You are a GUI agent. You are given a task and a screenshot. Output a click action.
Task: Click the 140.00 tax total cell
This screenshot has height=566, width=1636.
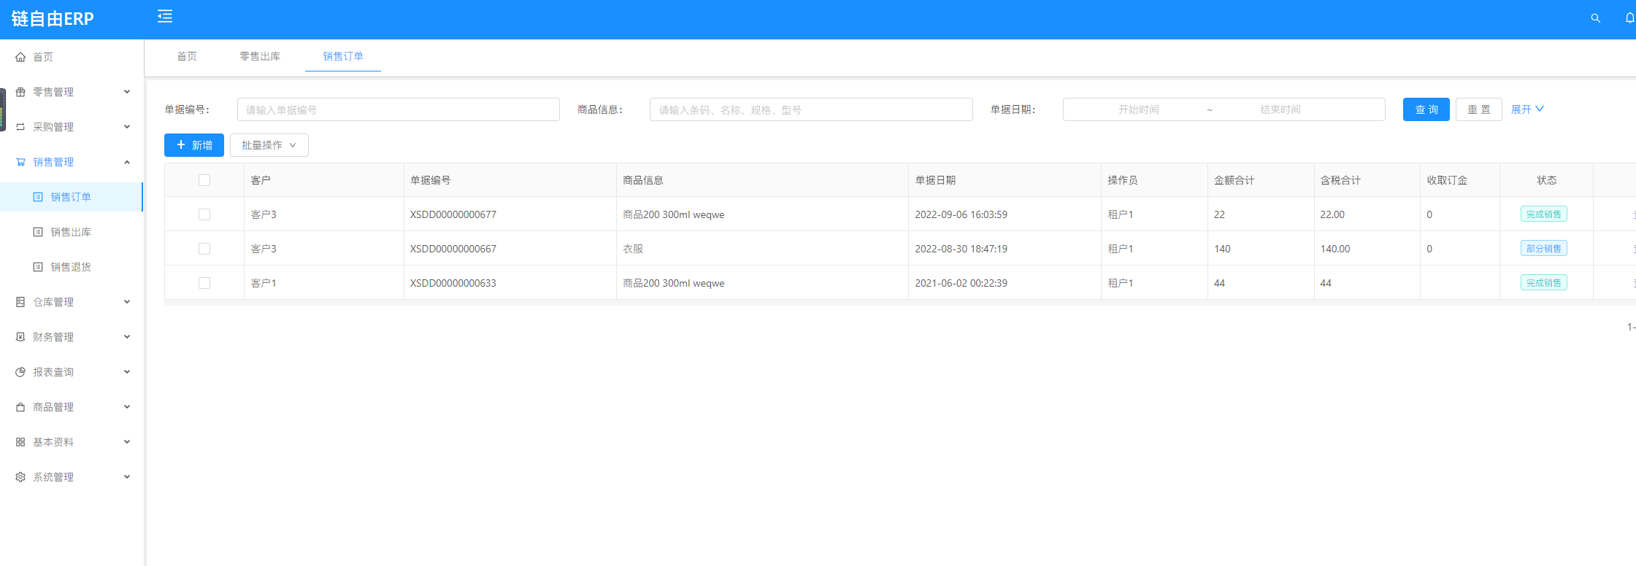1335,249
